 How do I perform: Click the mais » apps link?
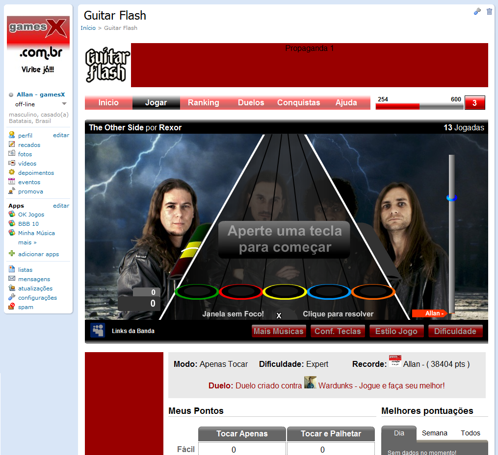point(27,242)
